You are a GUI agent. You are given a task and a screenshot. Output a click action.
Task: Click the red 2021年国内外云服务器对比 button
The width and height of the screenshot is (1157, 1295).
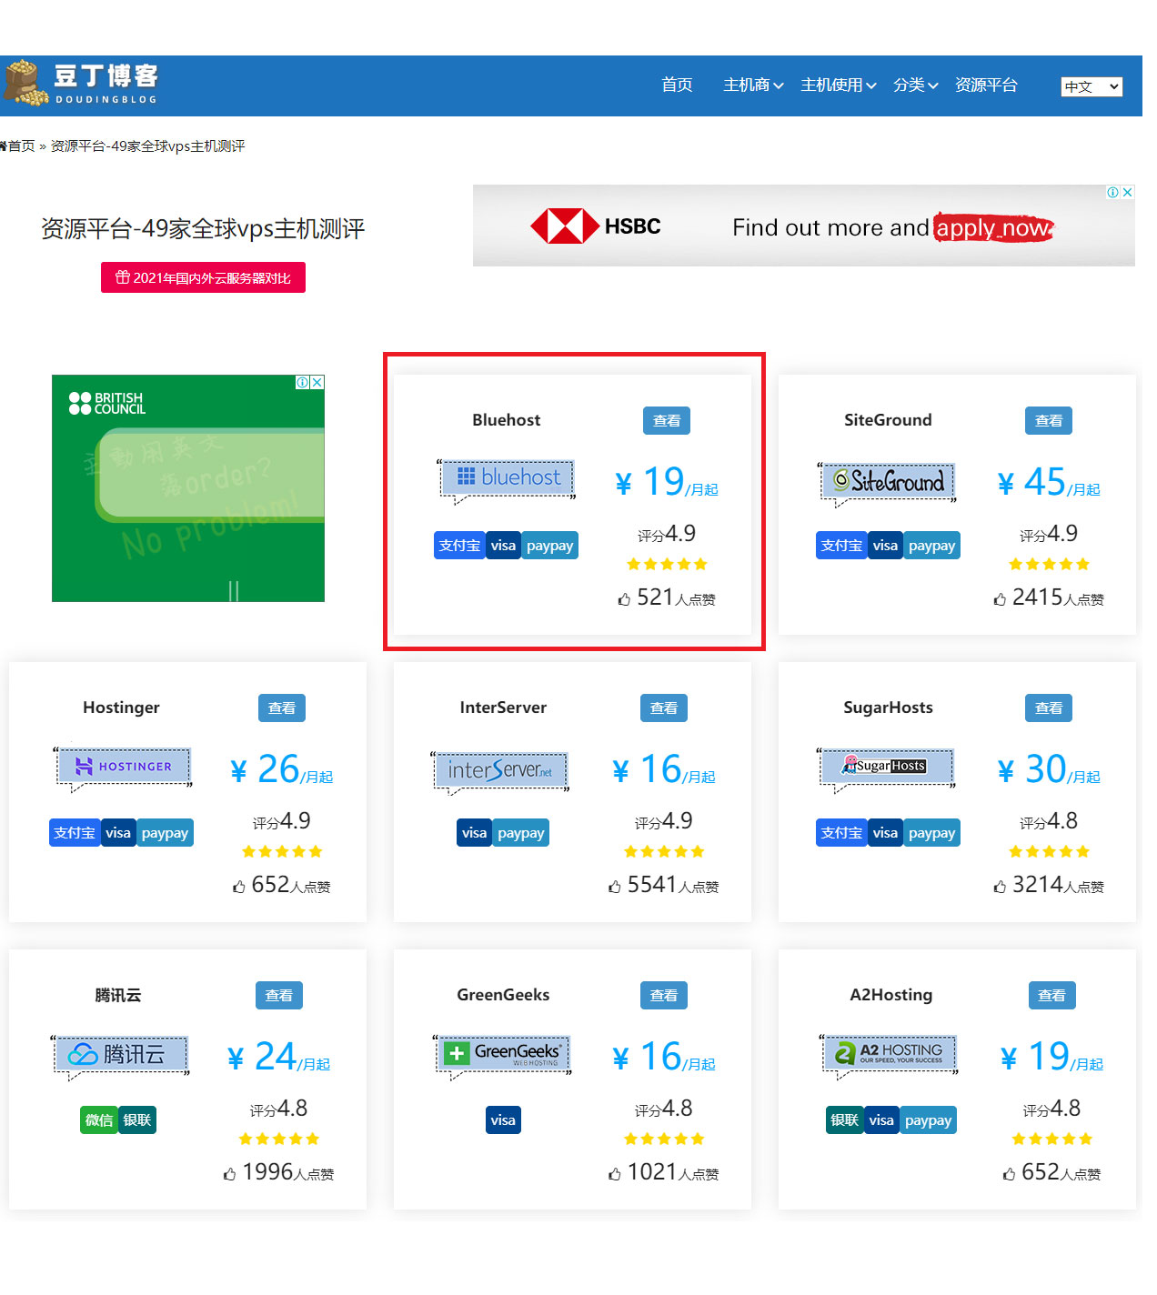pos(203,277)
